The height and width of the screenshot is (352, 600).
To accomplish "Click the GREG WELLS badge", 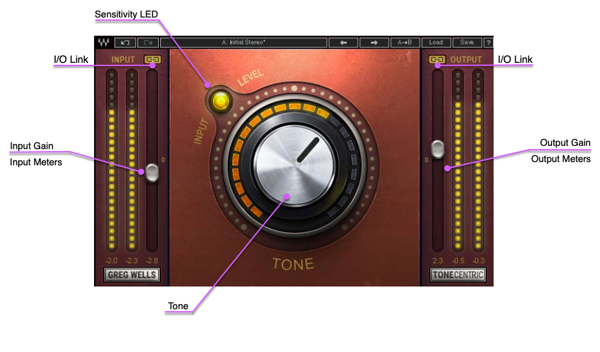I will coord(132,275).
